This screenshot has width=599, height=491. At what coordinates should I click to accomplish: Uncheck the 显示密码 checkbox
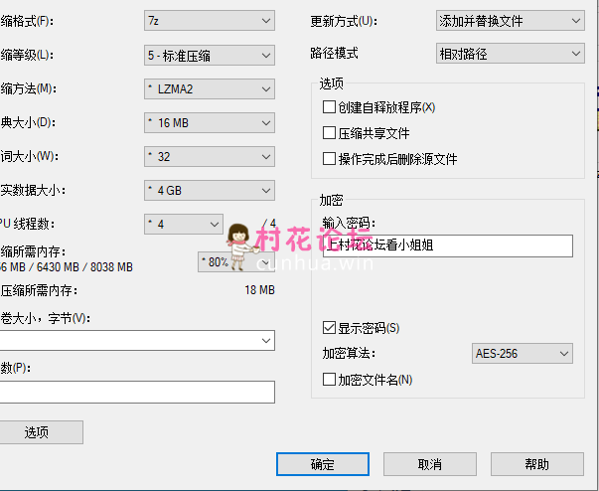click(x=330, y=328)
